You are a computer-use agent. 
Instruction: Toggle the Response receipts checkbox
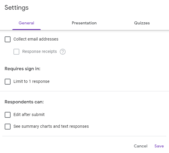coord(16,52)
